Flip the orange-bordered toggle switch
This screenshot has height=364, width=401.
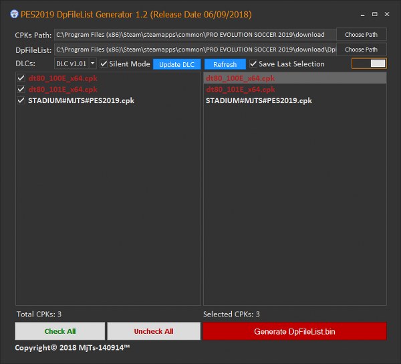tap(369, 64)
